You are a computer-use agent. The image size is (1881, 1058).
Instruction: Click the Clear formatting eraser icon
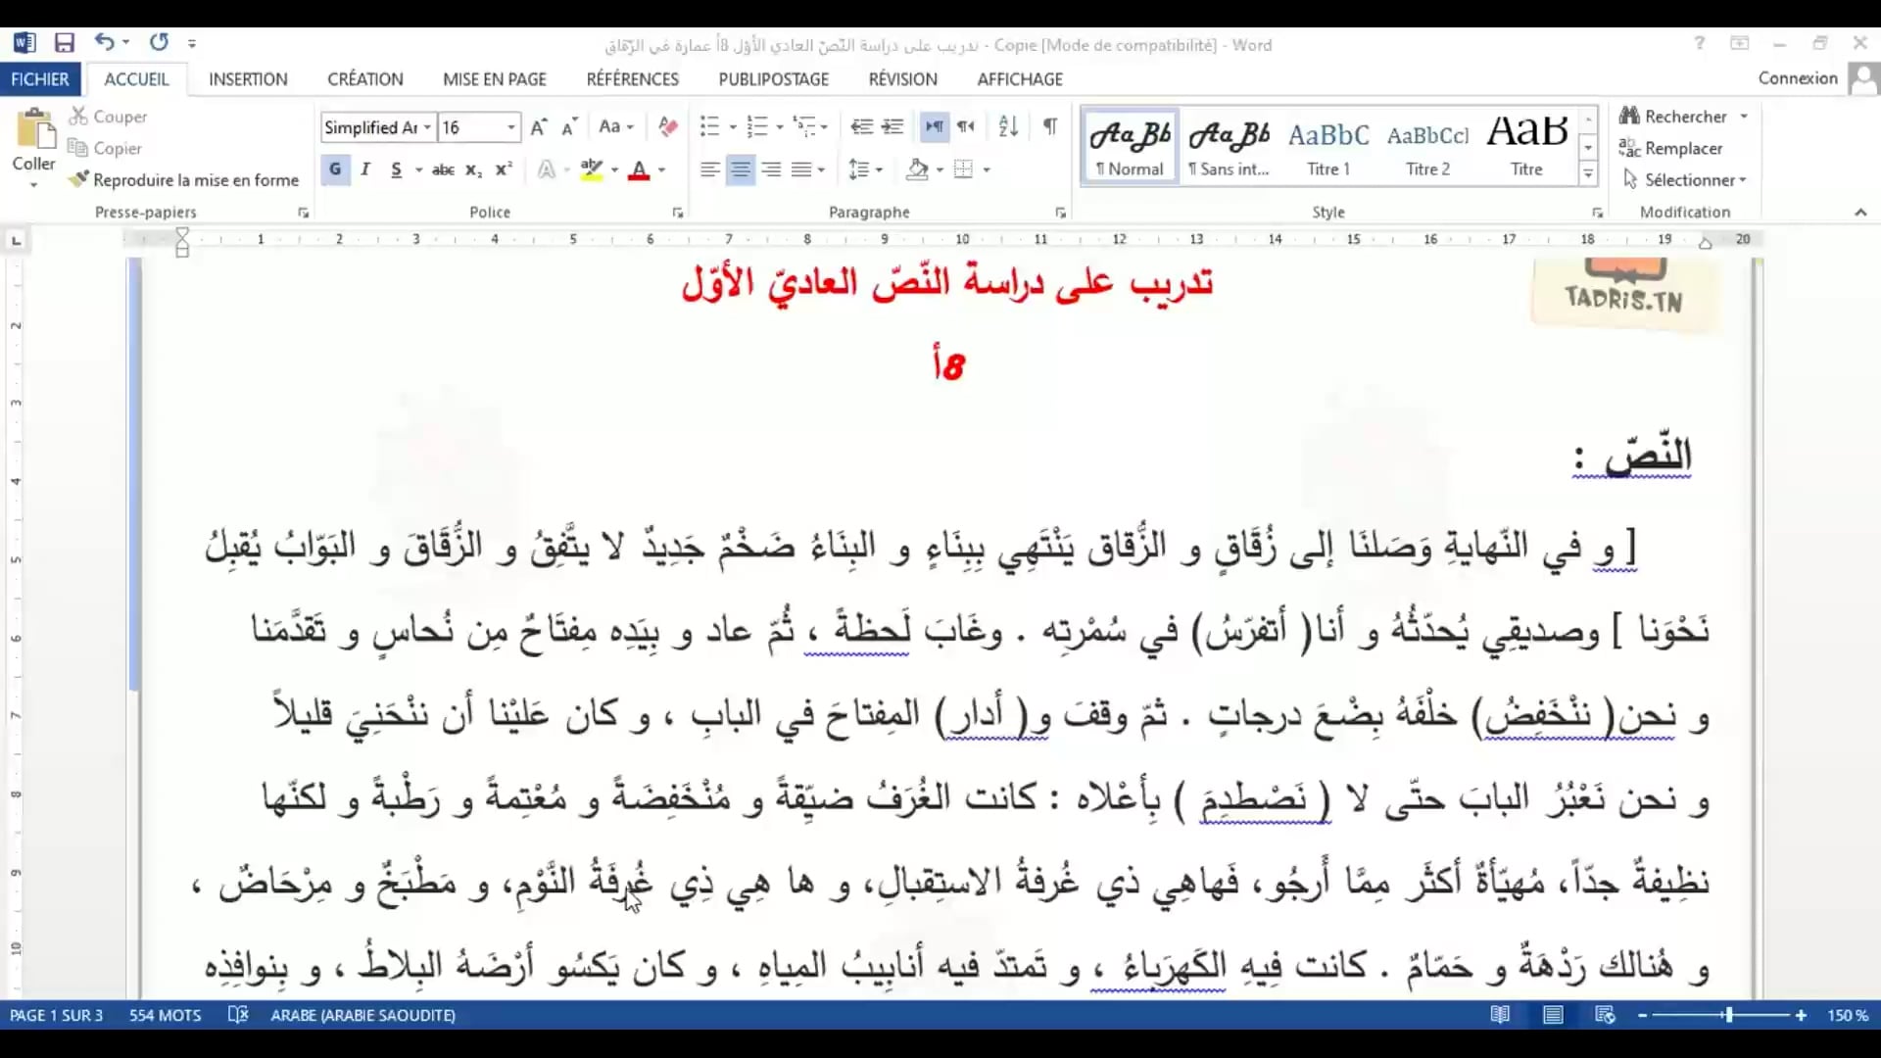[x=668, y=126]
